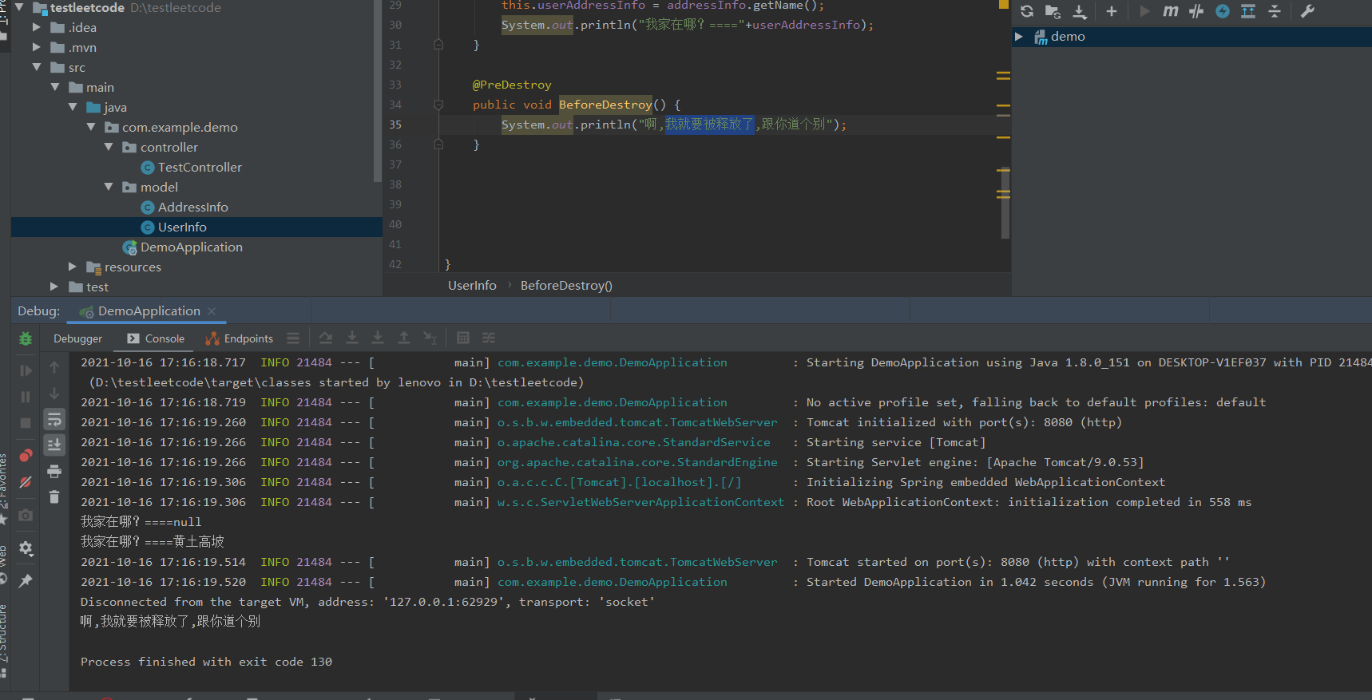Screen dimensions: 1372x700
Task: Collapse all in the Maven panel
Action: coord(1275,11)
